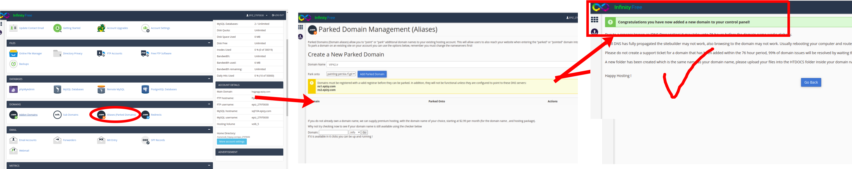This screenshot has height=169, width=852.
Task: Collapse the DOMAINS section
Action: (209, 104)
